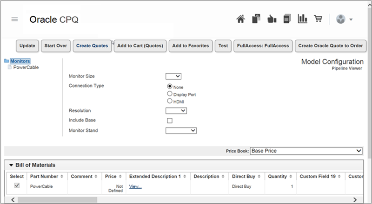This screenshot has height=204, width=372.
Task: Open the shopping cart icon
Action: coord(318,19)
